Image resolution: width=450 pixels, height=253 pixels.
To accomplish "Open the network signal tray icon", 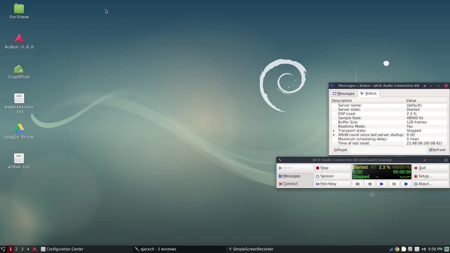I will [391, 249].
